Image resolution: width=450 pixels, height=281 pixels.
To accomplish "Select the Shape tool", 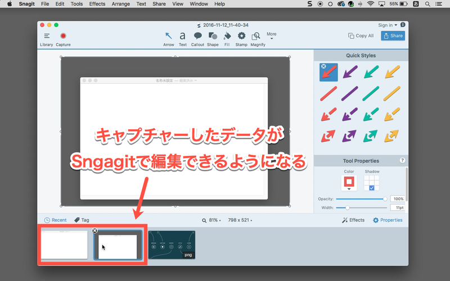I will click(213, 39).
